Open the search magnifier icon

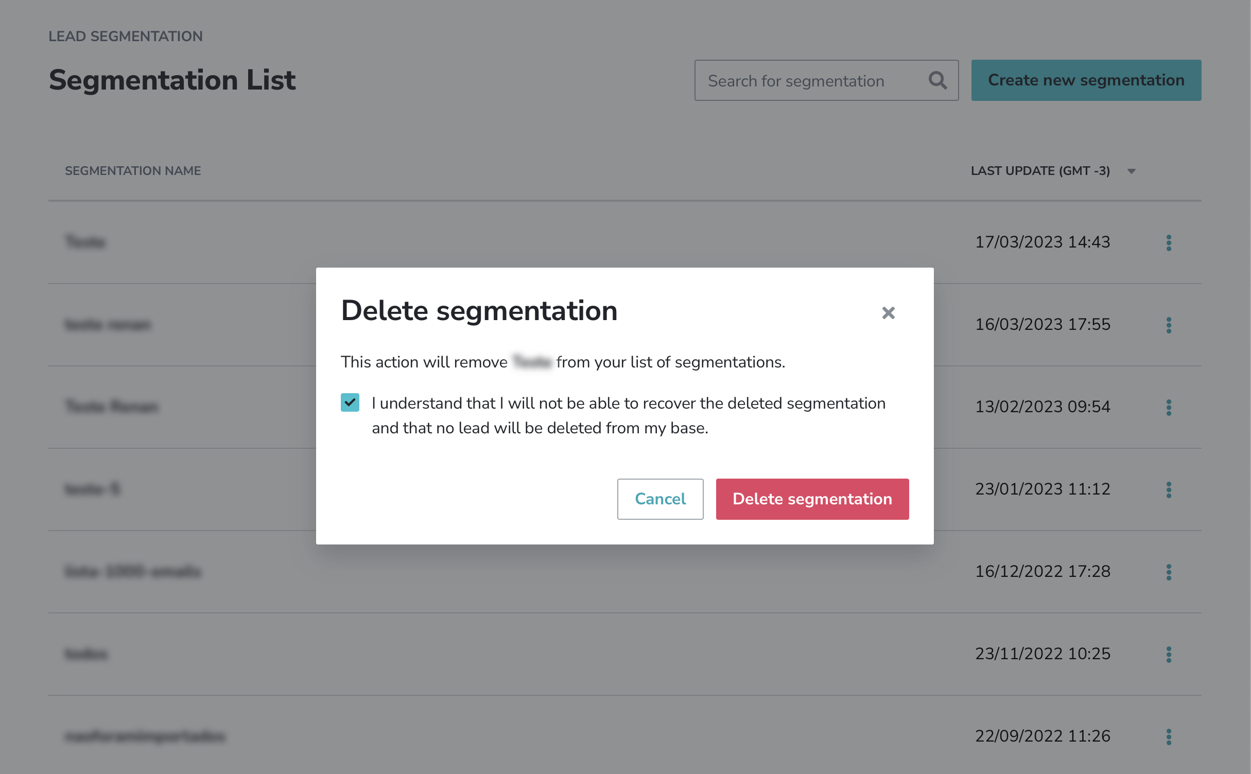tap(938, 80)
